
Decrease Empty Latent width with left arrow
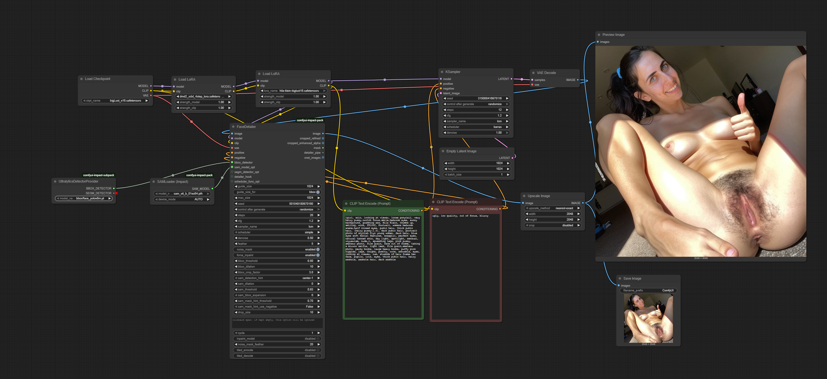[446, 163]
